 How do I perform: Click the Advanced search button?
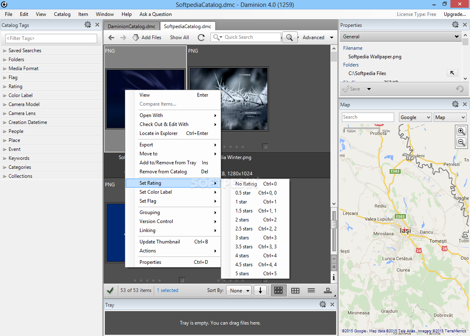313,38
